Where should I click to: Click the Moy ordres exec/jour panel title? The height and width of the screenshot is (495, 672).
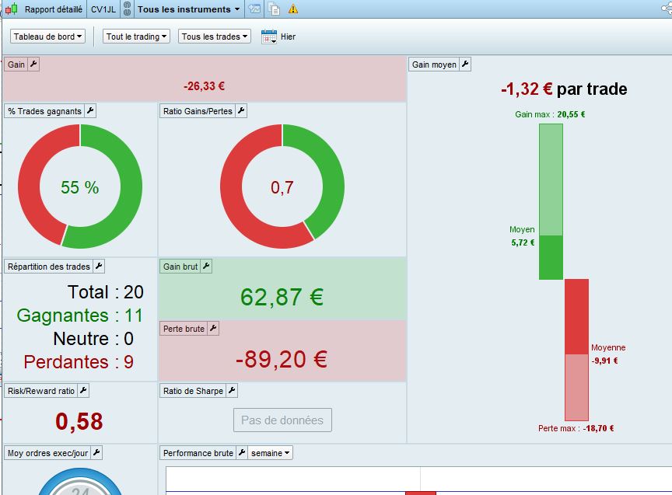(x=47, y=453)
